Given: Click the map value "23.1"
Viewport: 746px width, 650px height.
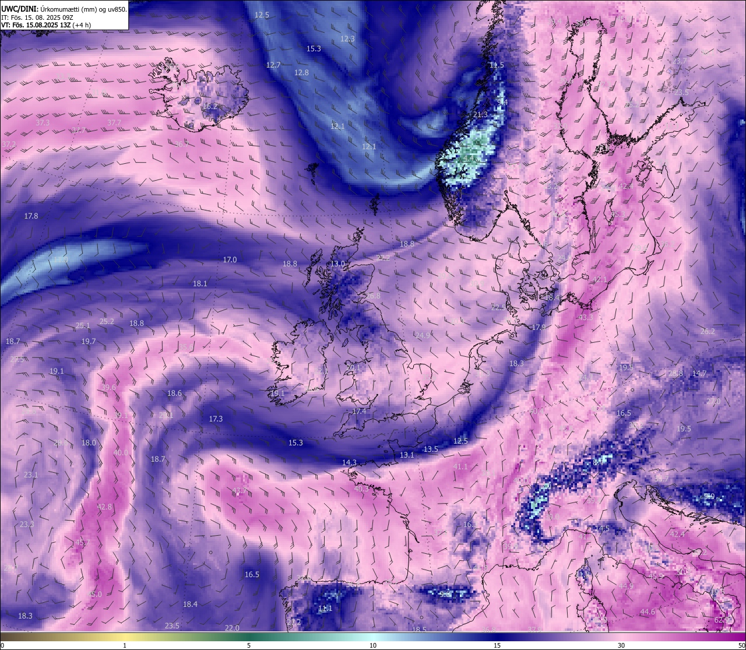Looking at the screenshot, I should point(31,475).
